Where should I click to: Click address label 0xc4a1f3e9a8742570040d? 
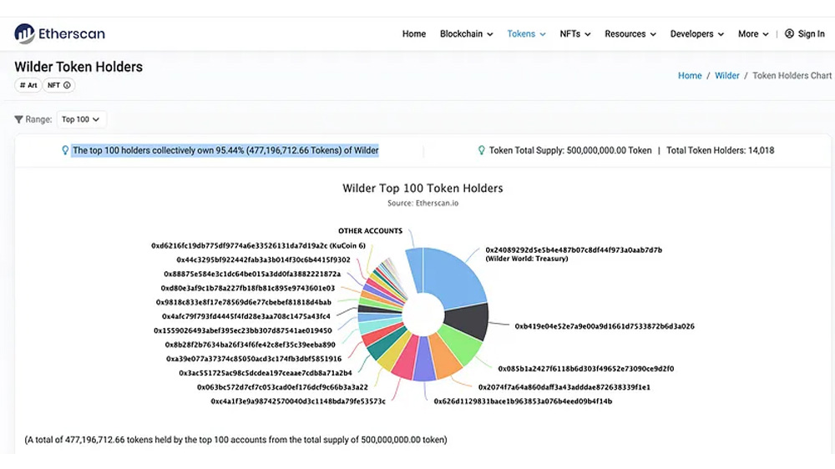[298, 401]
